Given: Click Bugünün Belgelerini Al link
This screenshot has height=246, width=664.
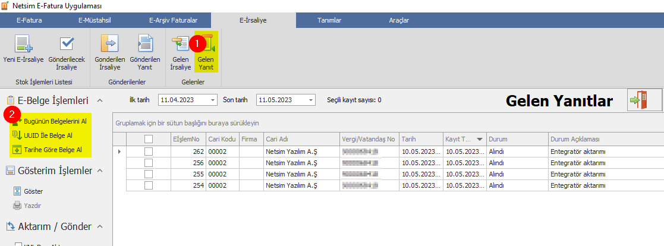Looking at the screenshot, I should tap(55, 121).
